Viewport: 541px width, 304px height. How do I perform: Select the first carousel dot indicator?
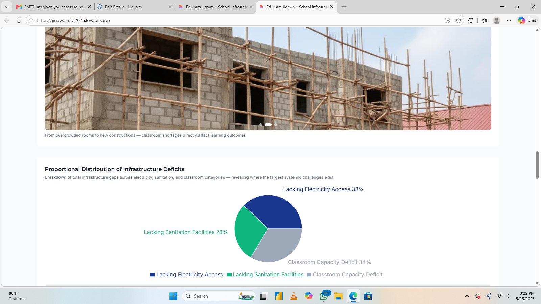pyautogui.click(x=261, y=125)
